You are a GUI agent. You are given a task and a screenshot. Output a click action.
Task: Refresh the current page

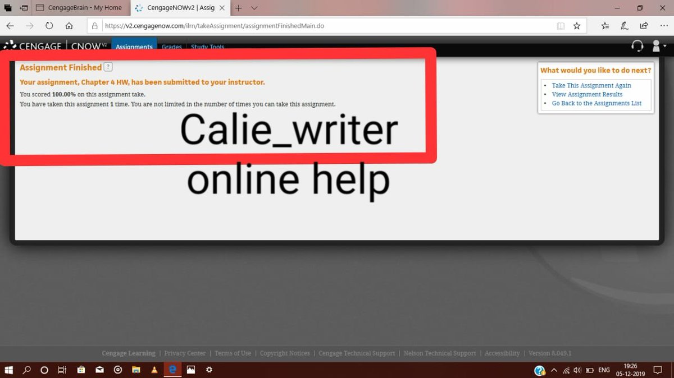tap(49, 26)
